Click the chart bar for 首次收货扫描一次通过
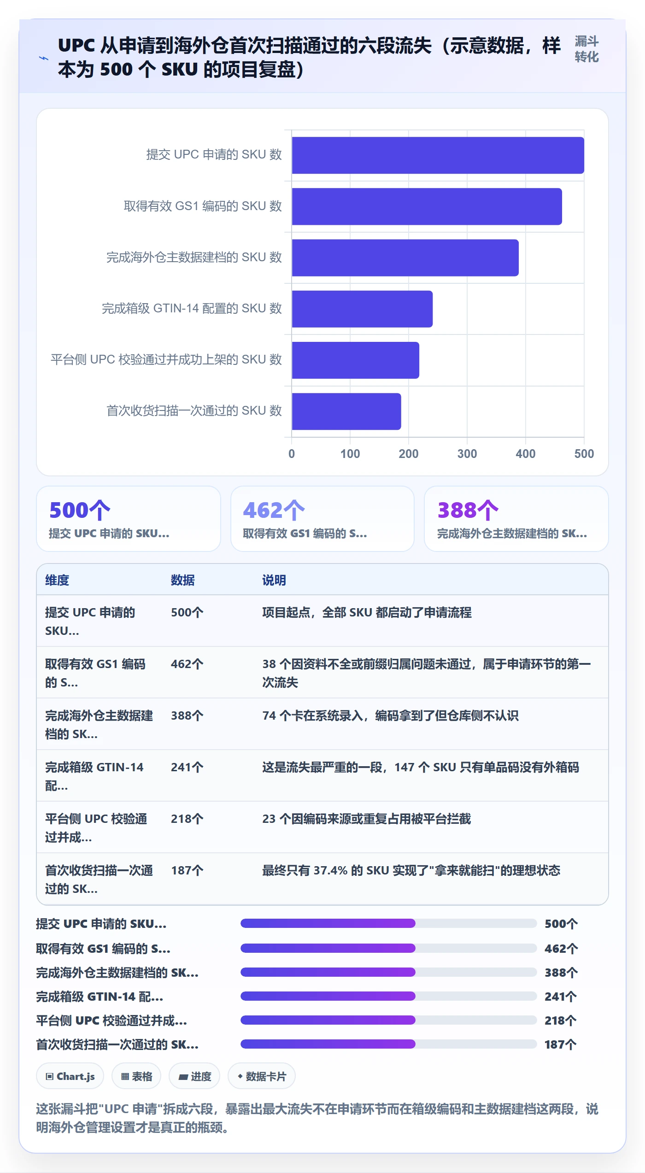The image size is (645, 1173). tap(346, 411)
